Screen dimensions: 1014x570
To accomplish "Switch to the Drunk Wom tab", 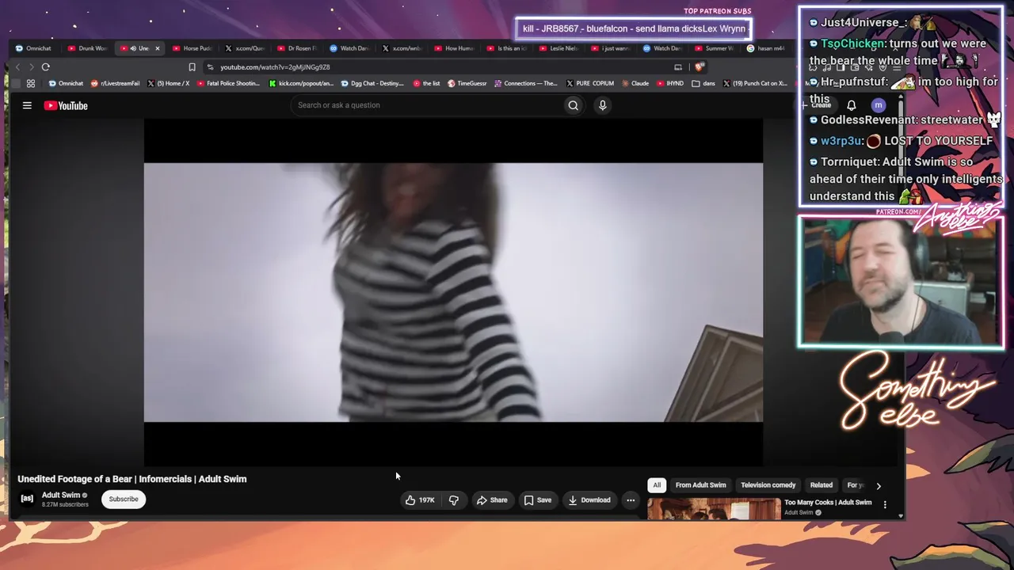I will (87, 48).
